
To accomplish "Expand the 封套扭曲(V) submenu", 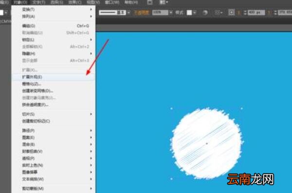I will pos(54,151).
